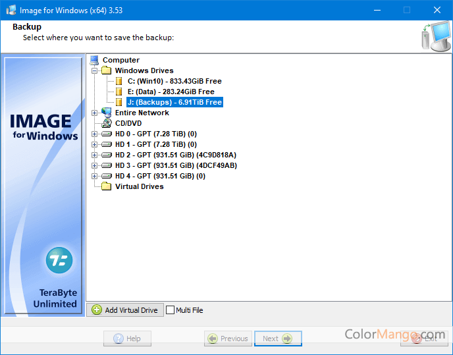Click the E: (Data) drive icon

tap(119, 92)
